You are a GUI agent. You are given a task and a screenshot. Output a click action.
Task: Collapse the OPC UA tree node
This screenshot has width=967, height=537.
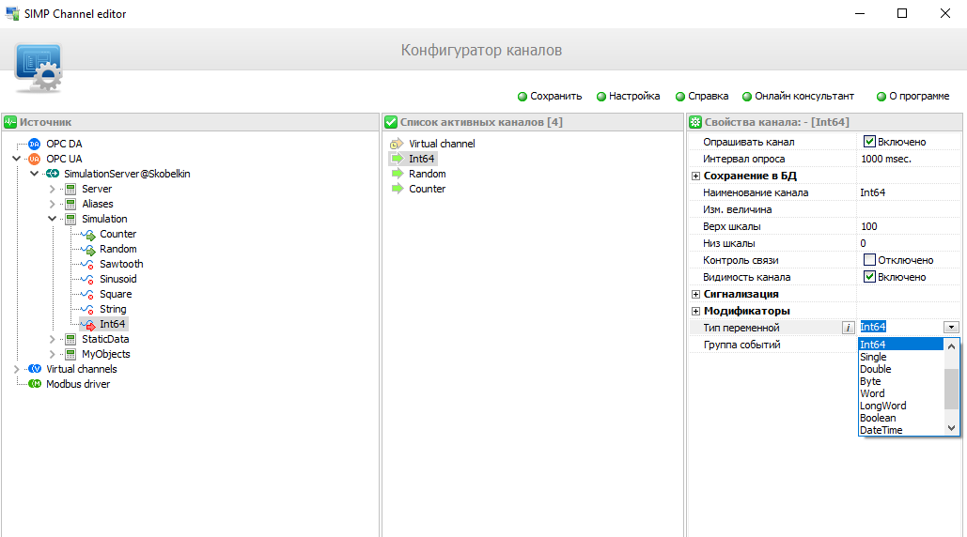(17, 159)
